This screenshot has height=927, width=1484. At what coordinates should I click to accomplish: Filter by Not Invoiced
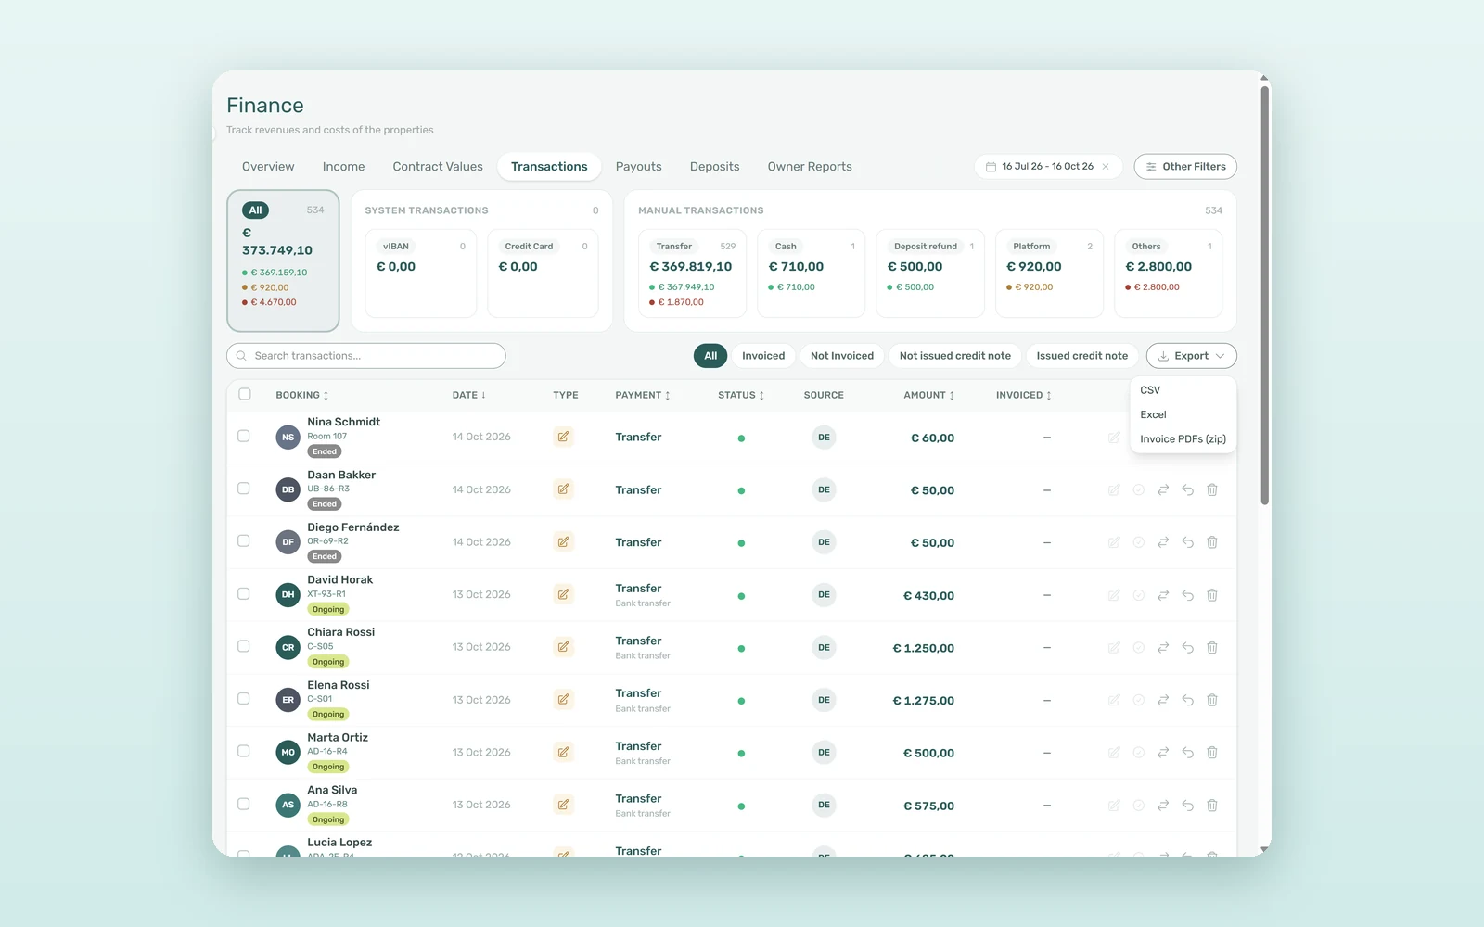[x=841, y=356]
